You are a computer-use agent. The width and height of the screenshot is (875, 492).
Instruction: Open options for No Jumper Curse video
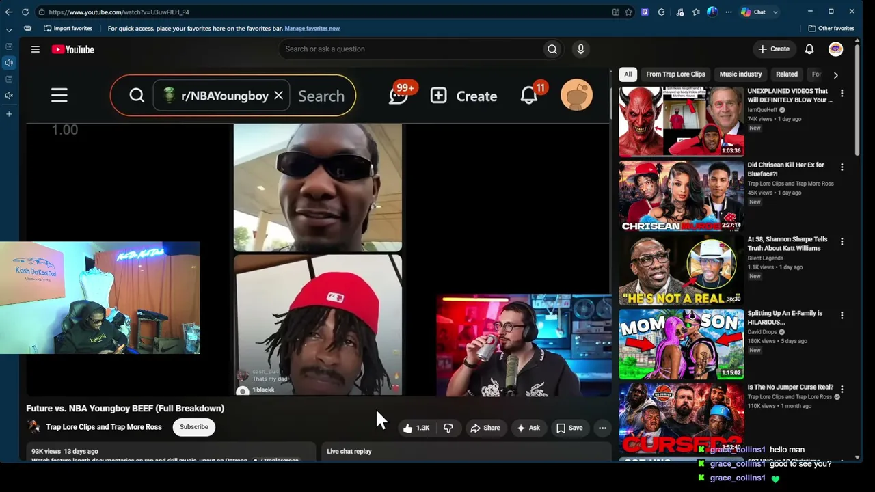[x=842, y=389]
